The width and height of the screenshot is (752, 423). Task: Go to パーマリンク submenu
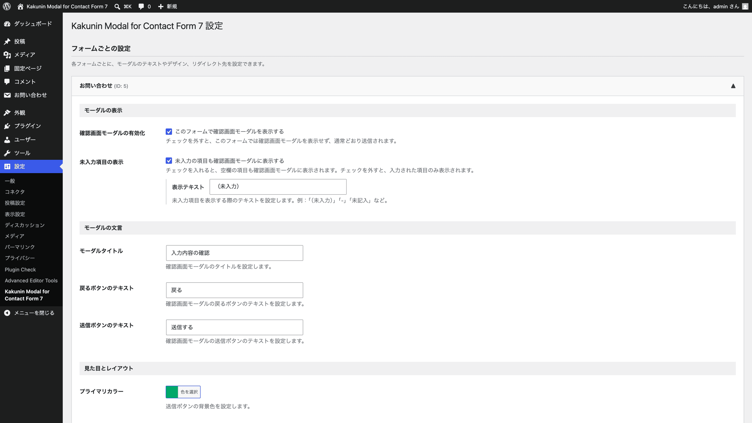(x=20, y=247)
